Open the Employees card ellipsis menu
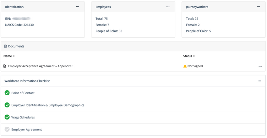 (168, 7)
